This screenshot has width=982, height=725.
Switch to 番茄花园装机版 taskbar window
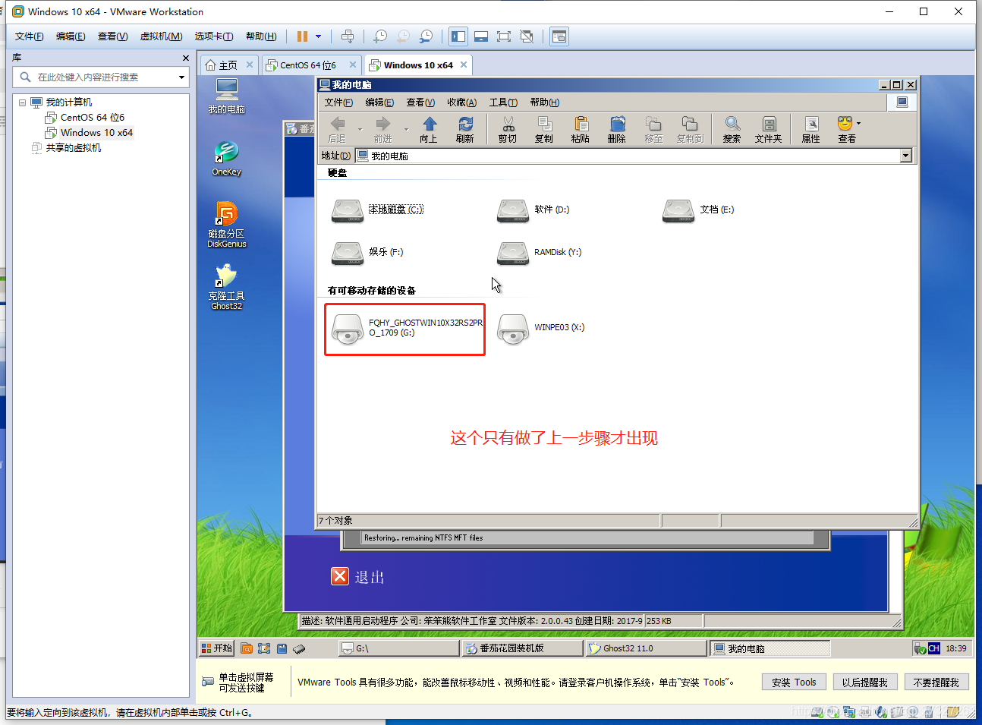[523, 648]
